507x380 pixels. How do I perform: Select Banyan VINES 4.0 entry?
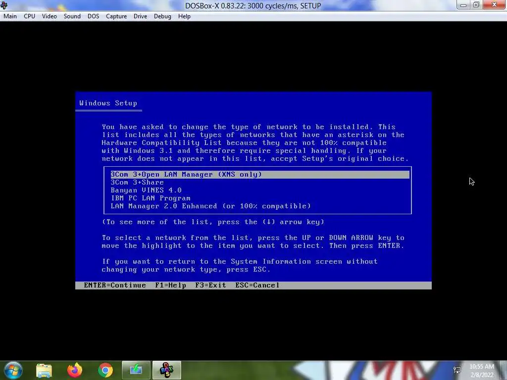[x=146, y=190]
